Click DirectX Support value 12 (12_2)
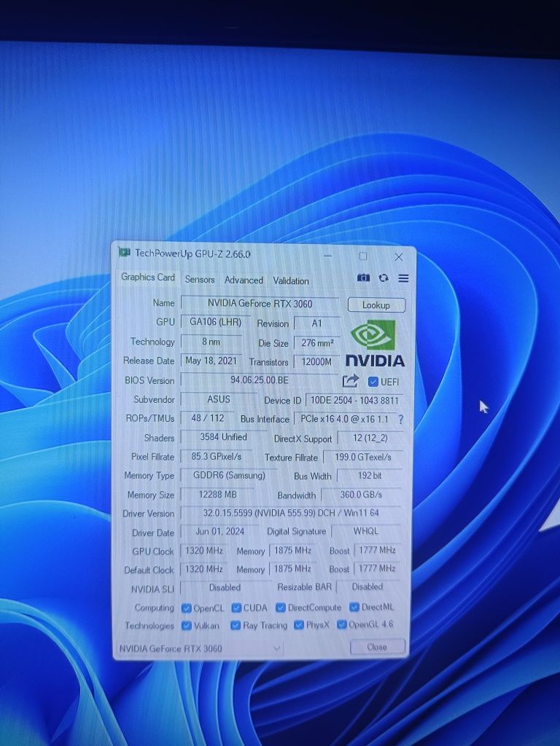This screenshot has height=746, width=560. click(370, 438)
